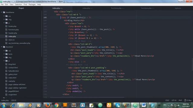Screen dimensions: 193x108
Task: Click the editor horizontal scrollbar
Action: (87, 97)
